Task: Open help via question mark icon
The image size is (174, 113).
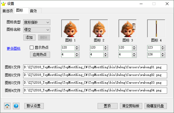Action: [16, 106]
